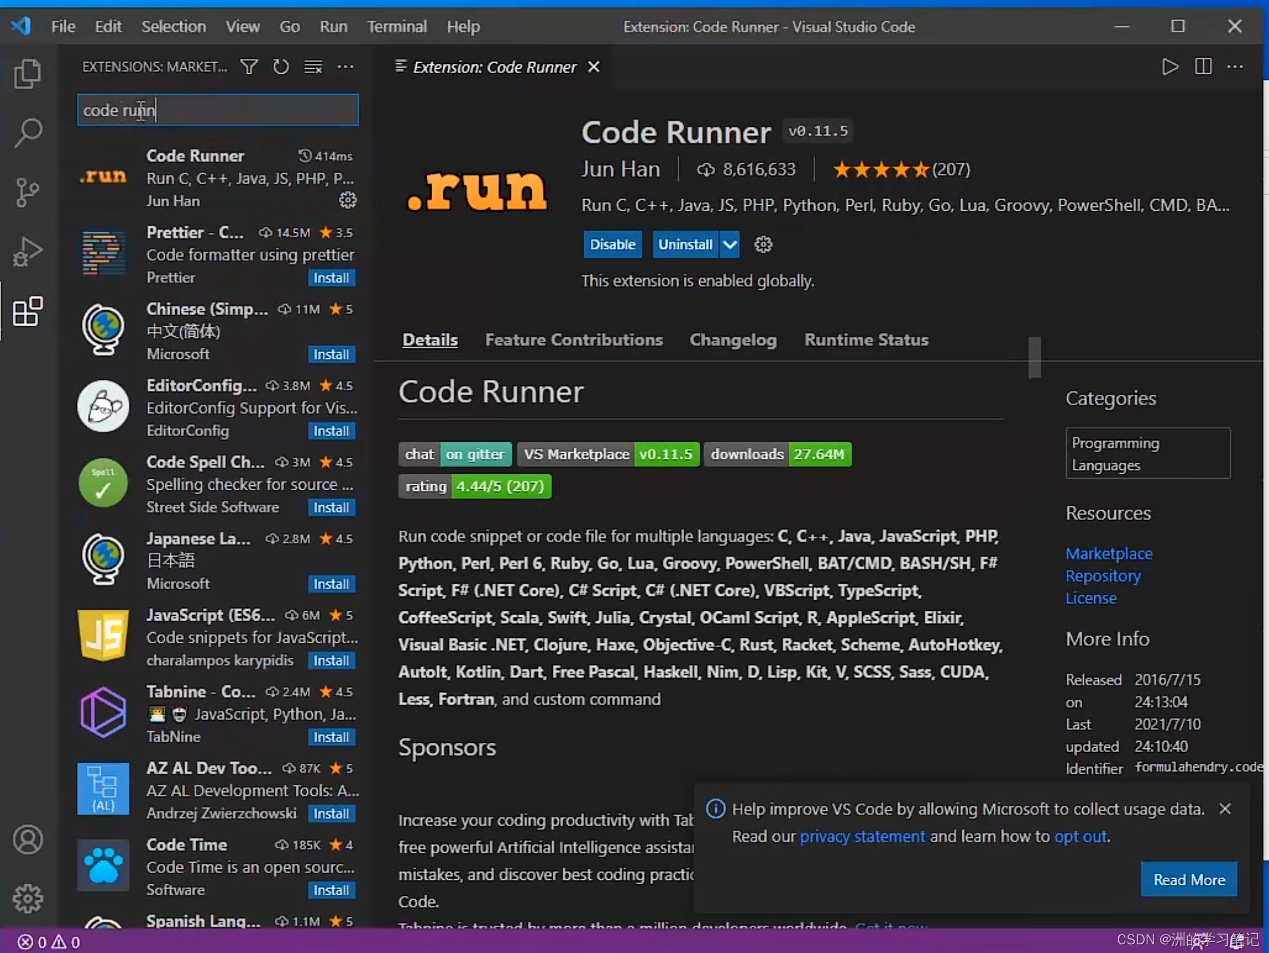Install the Code Time extension
This screenshot has height=953, width=1269.
[x=331, y=890]
